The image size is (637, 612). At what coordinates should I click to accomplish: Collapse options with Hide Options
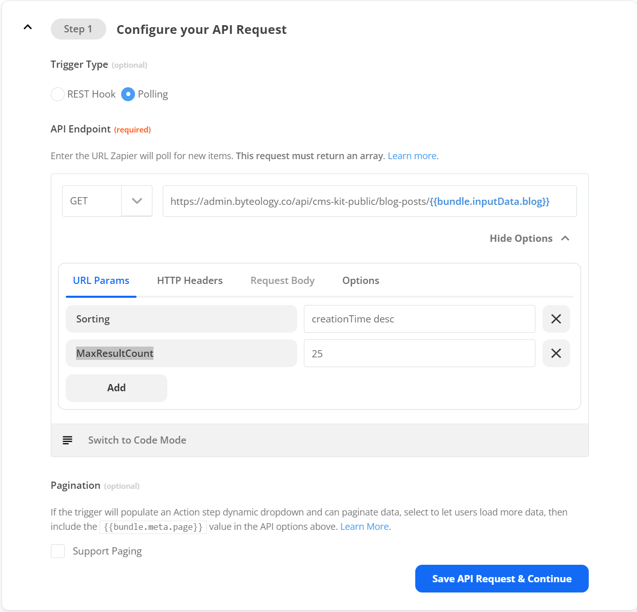[x=530, y=238]
